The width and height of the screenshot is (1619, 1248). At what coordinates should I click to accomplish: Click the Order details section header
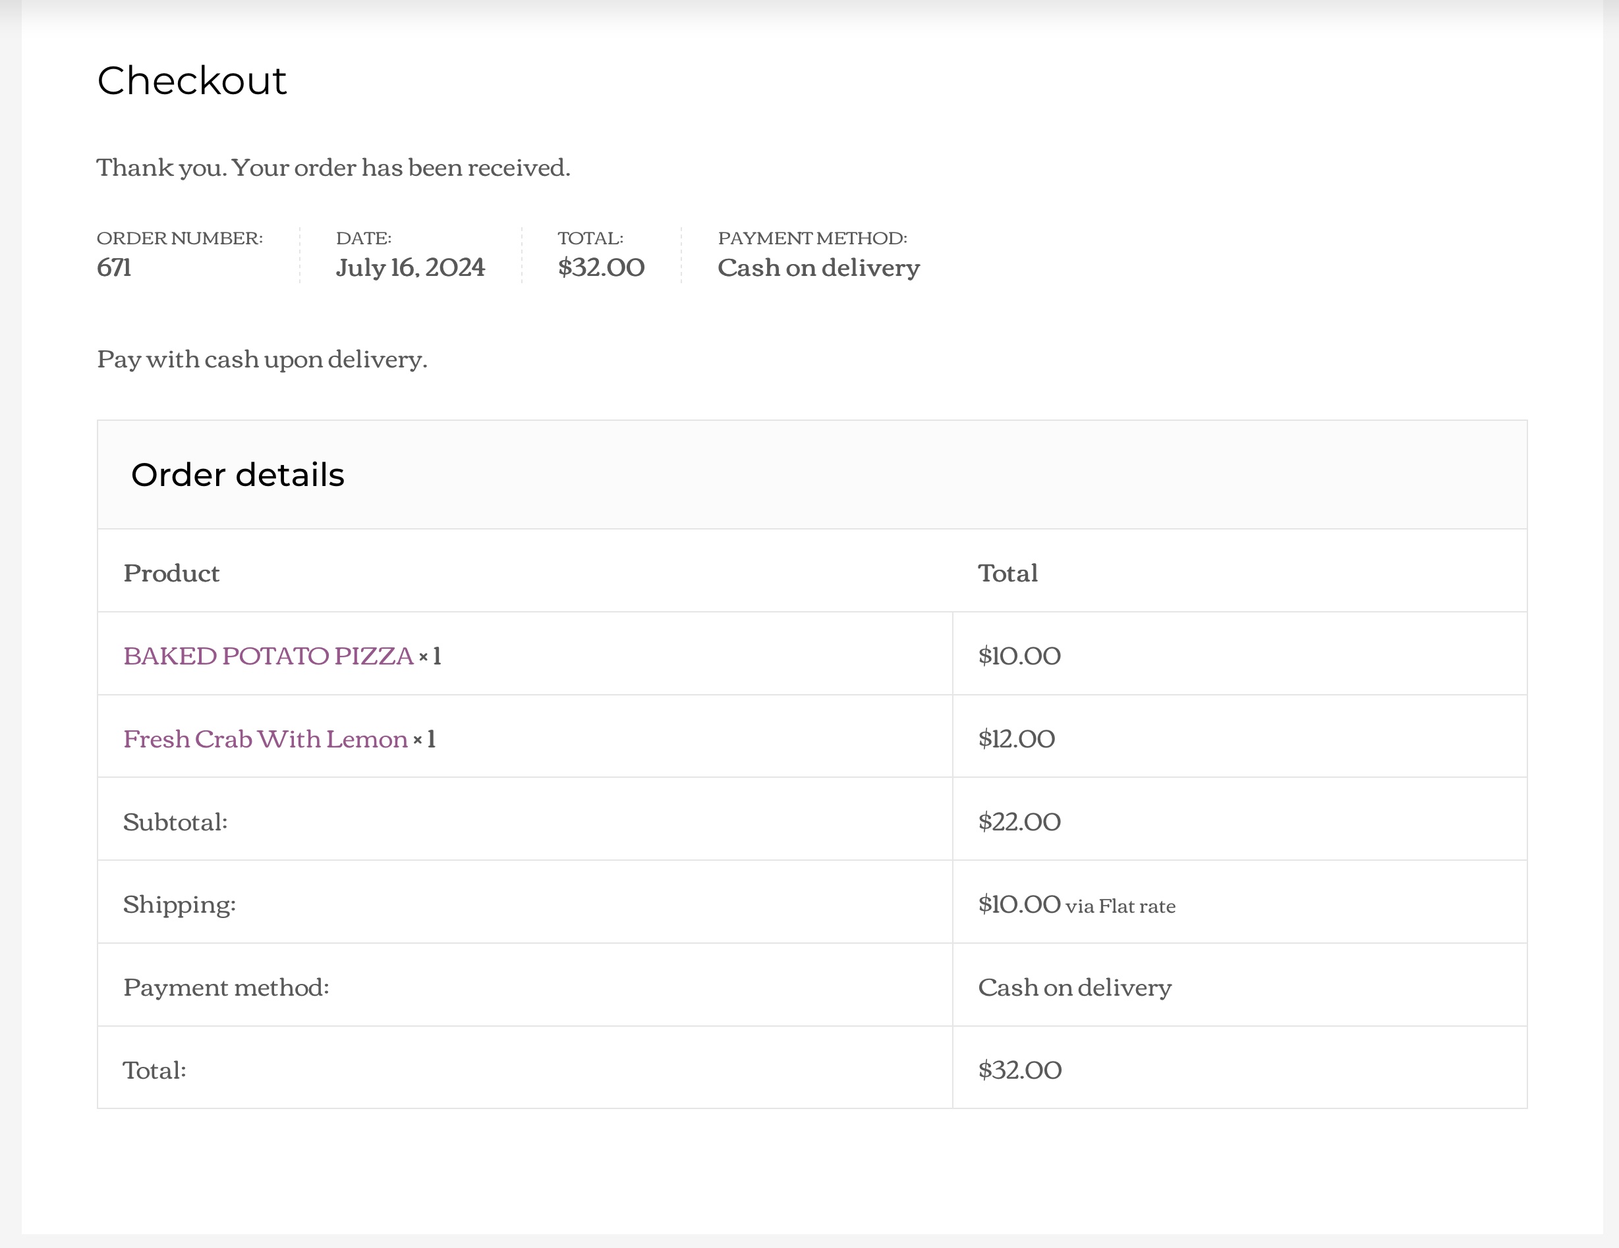(x=238, y=475)
